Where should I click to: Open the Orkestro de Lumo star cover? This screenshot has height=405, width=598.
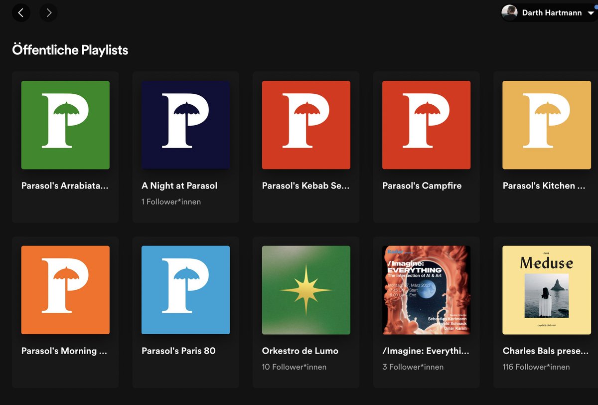click(306, 290)
